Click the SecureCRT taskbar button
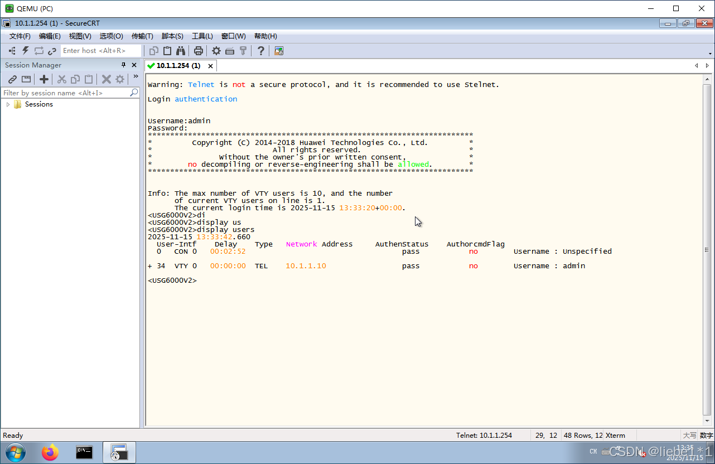This screenshot has width=715, height=464. [119, 452]
